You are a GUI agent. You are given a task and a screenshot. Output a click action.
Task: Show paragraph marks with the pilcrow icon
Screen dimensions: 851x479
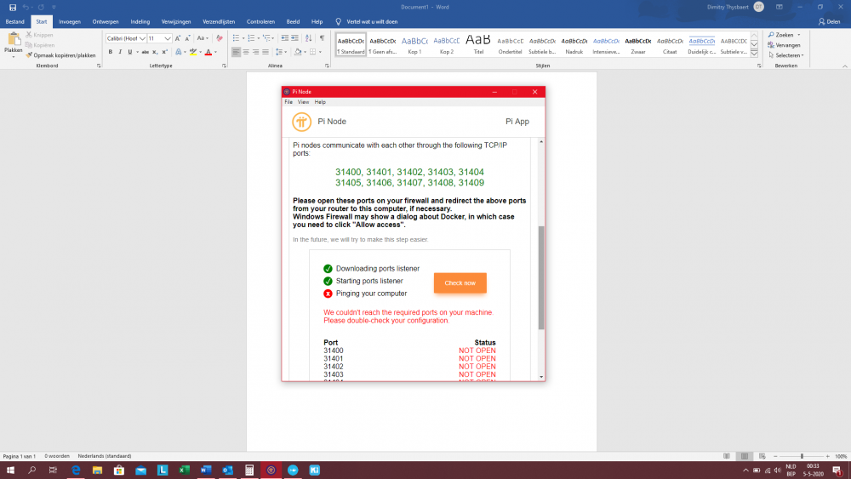pyautogui.click(x=322, y=38)
